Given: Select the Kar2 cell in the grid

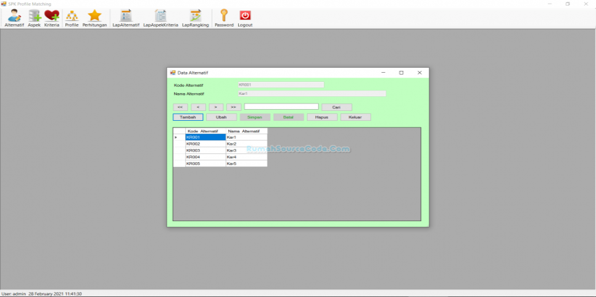Looking at the screenshot, I should point(246,144).
